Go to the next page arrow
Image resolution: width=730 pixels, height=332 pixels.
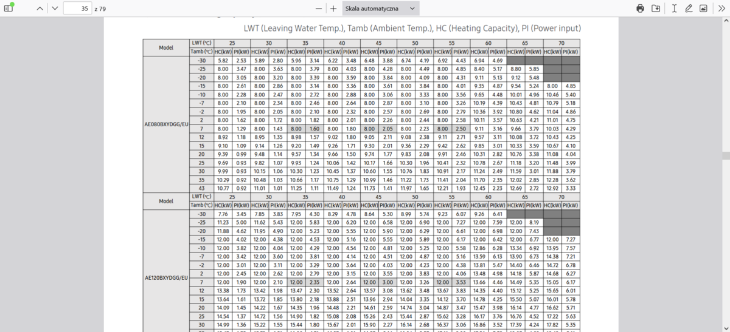pos(55,8)
